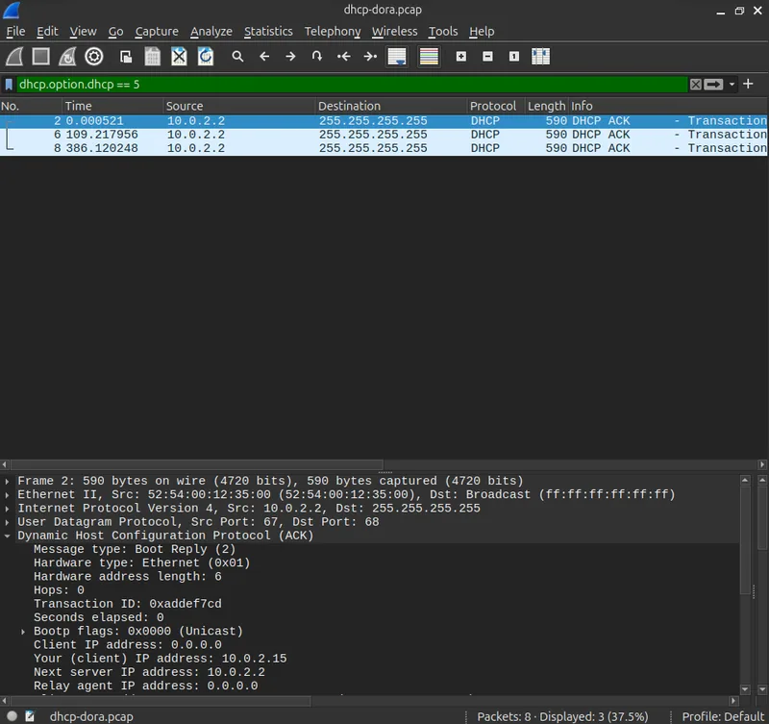
Task: Zoom in main window text
Action: click(461, 57)
